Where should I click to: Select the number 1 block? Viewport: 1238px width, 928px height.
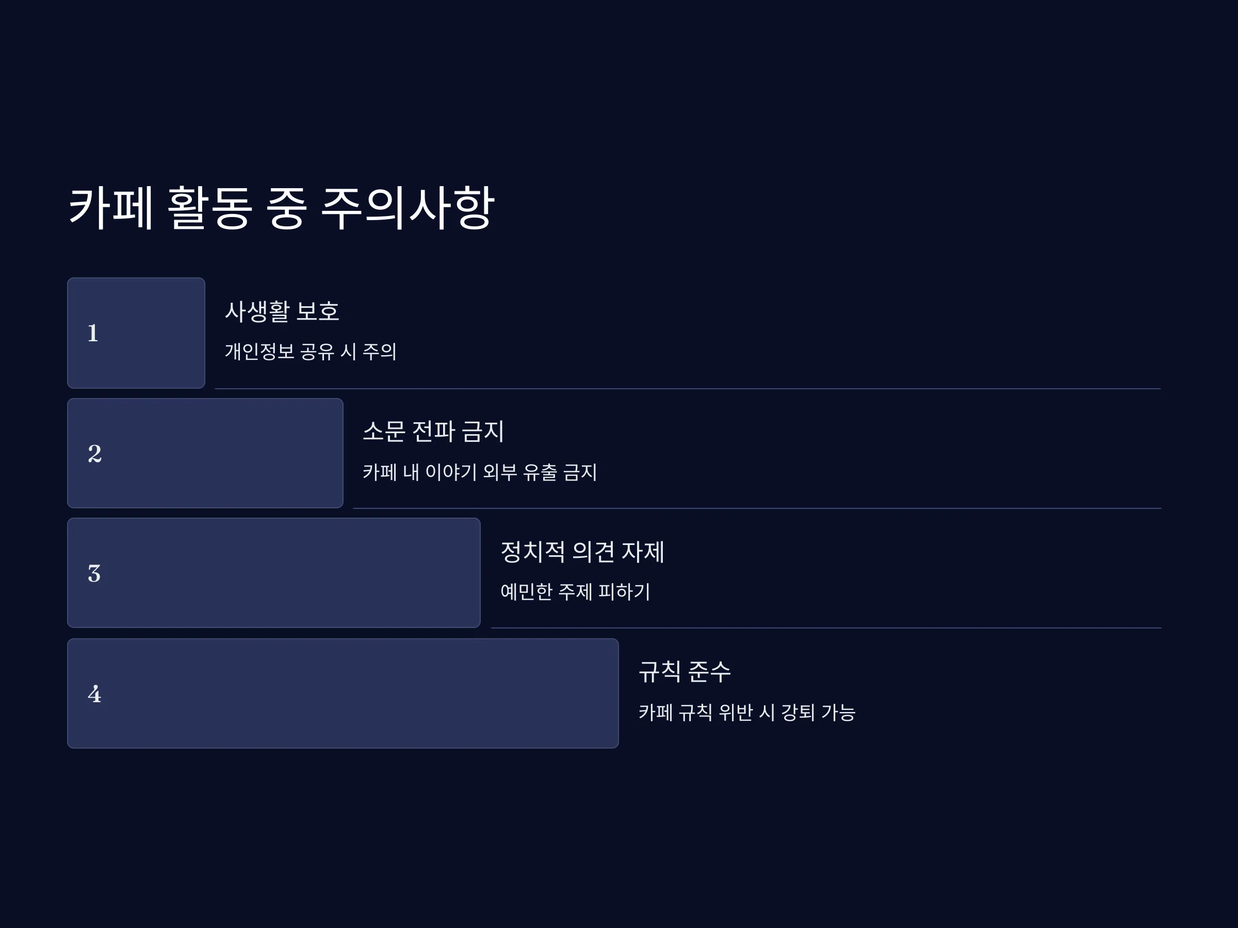pyautogui.click(x=136, y=333)
